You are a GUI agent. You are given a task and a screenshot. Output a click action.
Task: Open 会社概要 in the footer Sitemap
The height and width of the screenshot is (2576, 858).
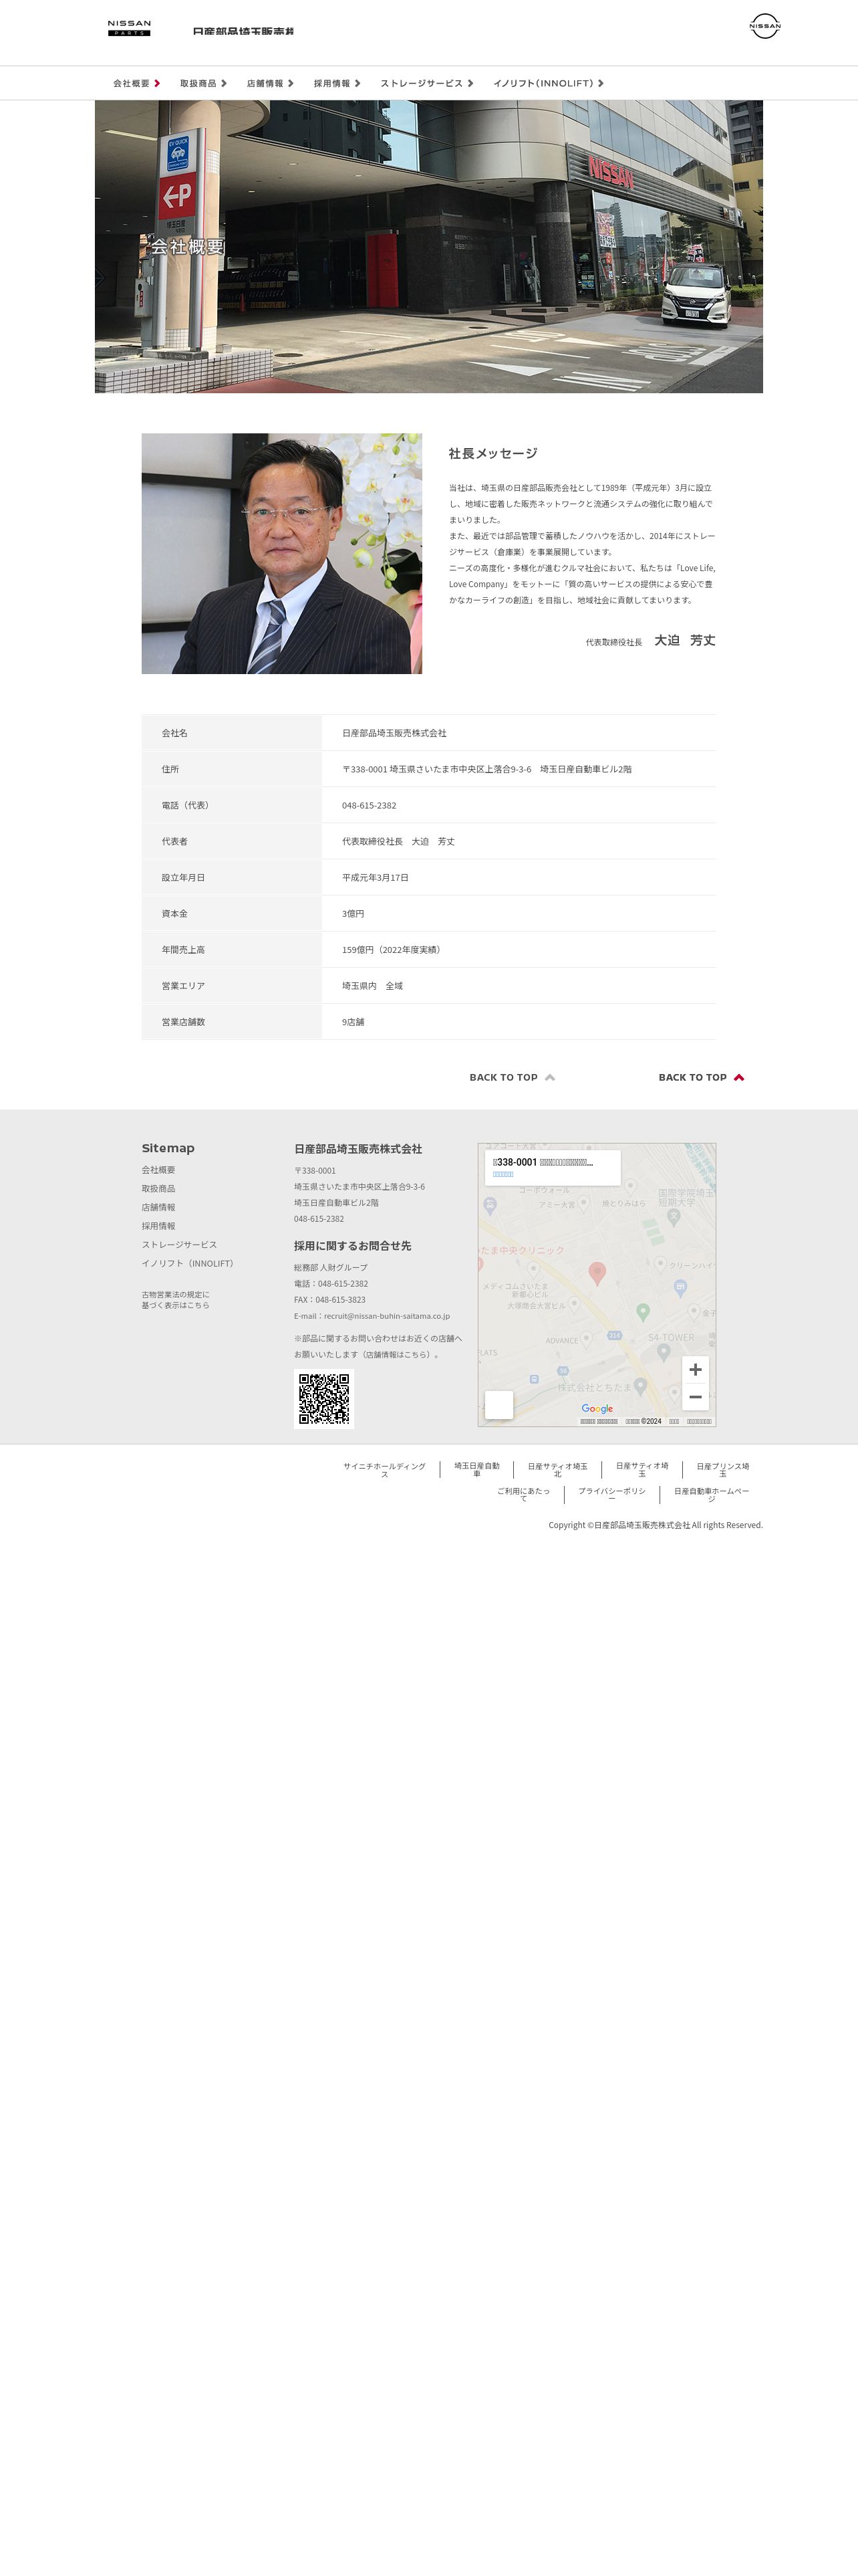point(158,1170)
